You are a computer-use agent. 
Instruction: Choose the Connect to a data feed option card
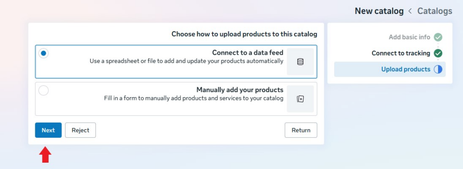pos(176,61)
